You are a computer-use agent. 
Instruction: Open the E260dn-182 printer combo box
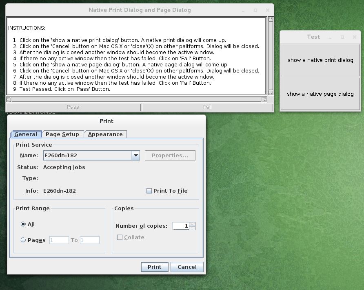coord(87,155)
